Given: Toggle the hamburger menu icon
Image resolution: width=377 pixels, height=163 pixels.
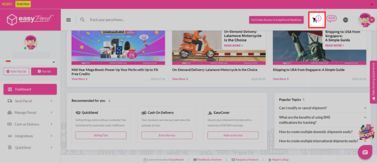Looking at the screenshot, I should click(x=69, y=20).
